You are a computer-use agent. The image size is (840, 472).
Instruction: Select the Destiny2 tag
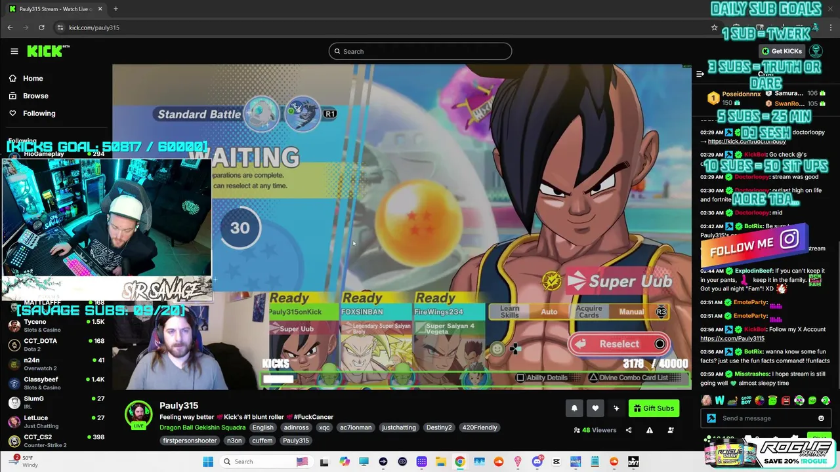439,427
